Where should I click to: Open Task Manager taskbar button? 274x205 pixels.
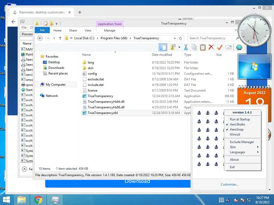tap(55, 200)
